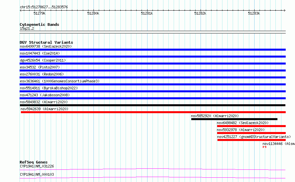Select the blue bar under esv34532
Viewport: 295px width, 182px height.
pyautogui.click(x=152, y=70)
